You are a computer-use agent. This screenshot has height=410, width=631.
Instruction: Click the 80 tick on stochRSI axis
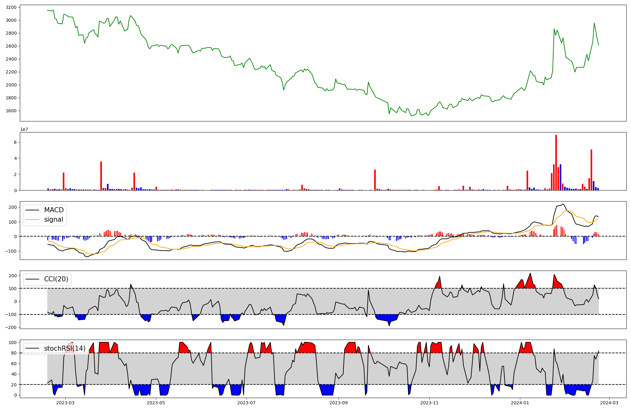click(14, 353)
